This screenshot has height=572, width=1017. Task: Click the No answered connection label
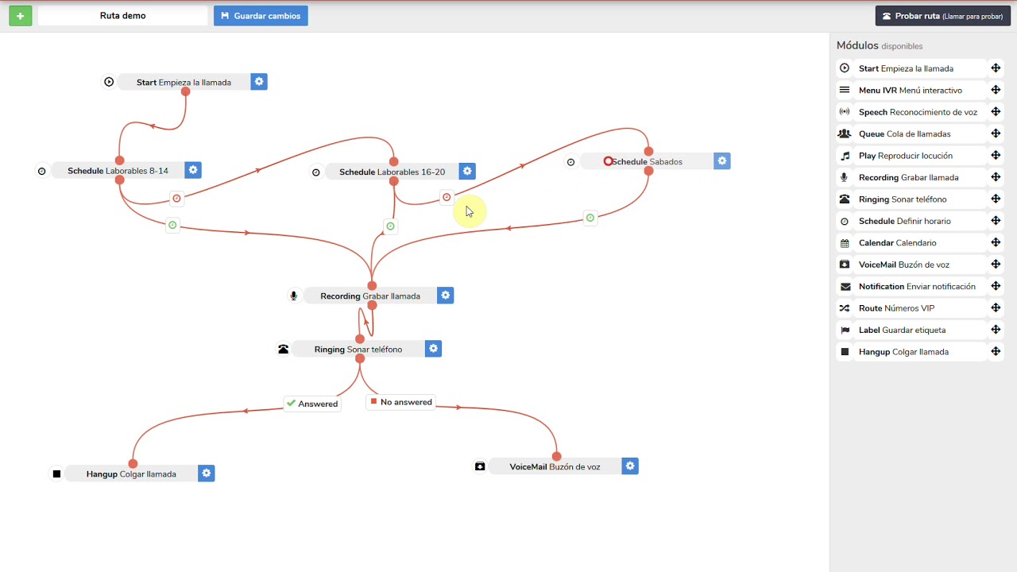click(x=400, y=402)
